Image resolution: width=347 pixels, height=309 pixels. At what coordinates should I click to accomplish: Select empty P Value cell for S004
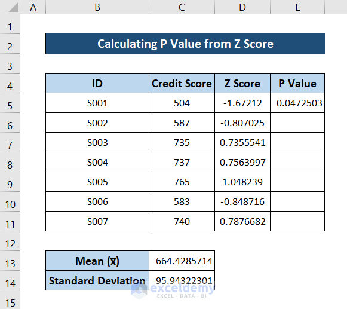(x=297, y=162)
